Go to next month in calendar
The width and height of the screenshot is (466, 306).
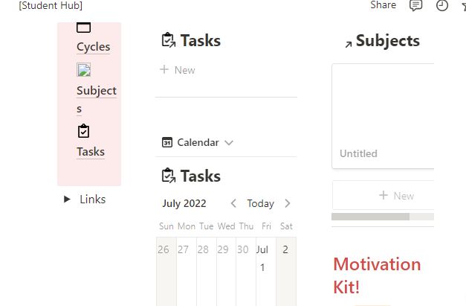tap(288, 203)
